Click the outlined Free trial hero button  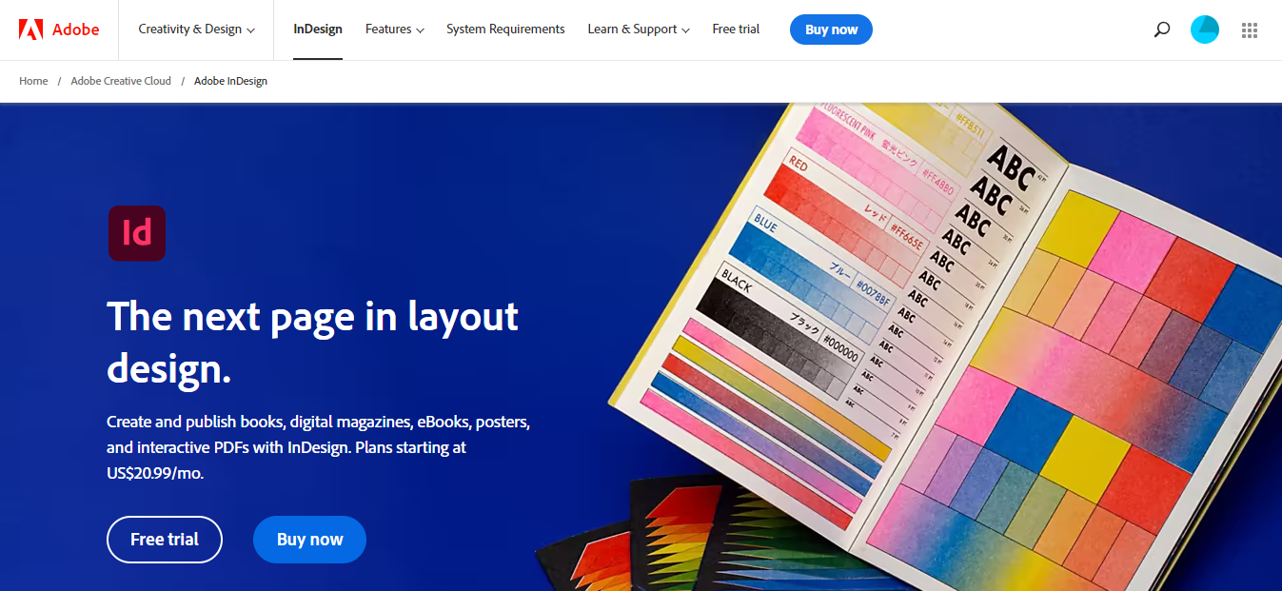click(x=164, y=540)
